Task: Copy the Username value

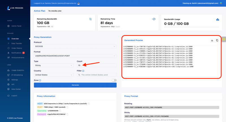Action: tap(60, 111)
